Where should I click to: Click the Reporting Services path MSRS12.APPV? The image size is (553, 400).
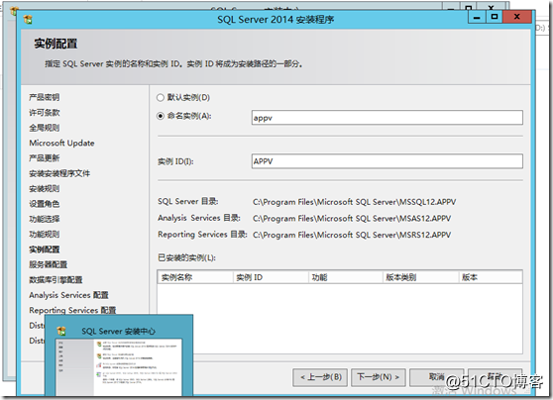pos(352,235)
